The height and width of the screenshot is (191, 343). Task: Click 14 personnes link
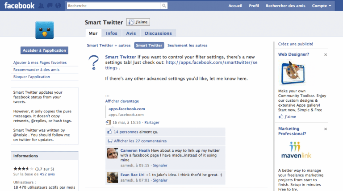pos(126,132)
